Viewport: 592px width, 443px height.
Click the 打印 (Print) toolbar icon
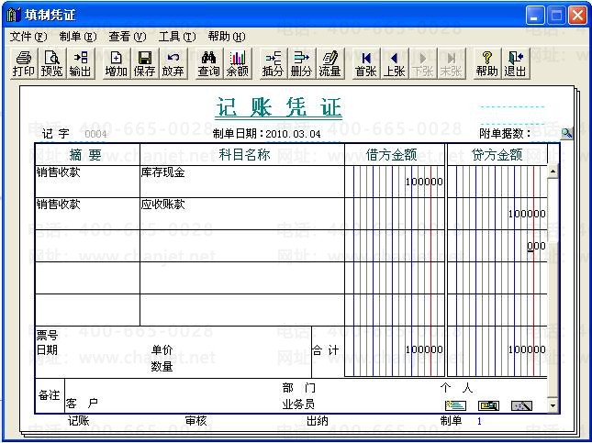click(24, 63)
